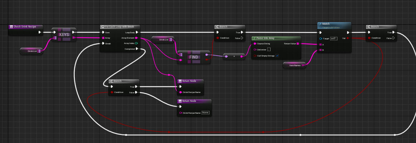Click the Array Index output pin

pos(137,43)
